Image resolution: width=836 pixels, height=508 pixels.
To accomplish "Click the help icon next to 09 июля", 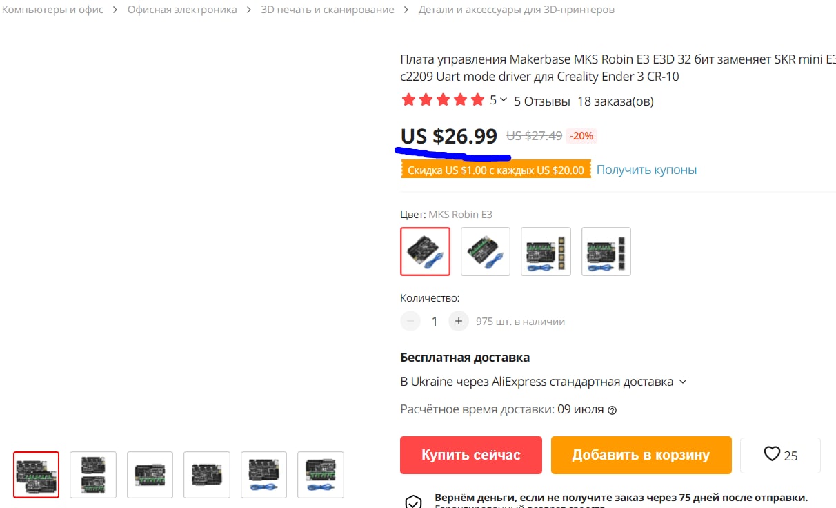I will click(612, 410).
